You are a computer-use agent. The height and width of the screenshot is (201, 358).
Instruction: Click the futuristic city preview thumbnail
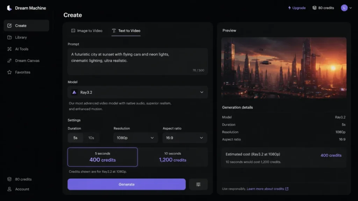(x=284, y=68)
